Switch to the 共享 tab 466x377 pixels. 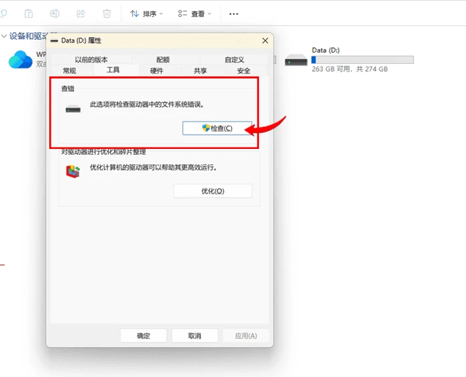200,70
